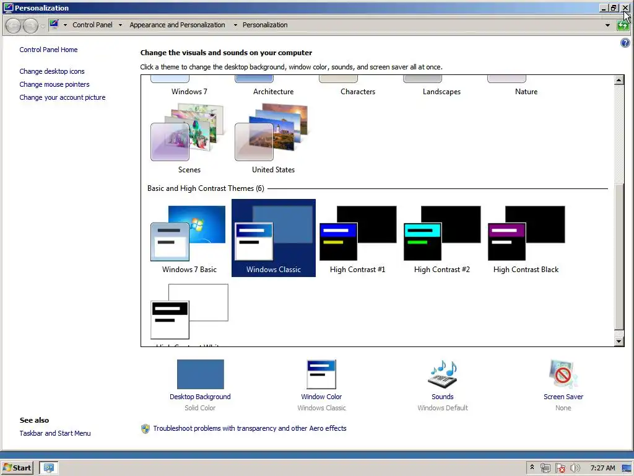
Task: Click the theme list scrollbar thumb
Action: click(x=619, y=257)
